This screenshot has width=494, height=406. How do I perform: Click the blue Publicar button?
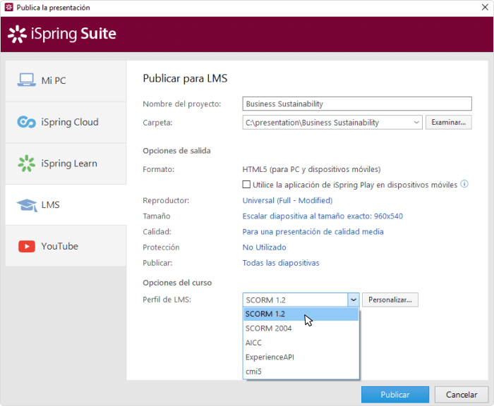395,395
